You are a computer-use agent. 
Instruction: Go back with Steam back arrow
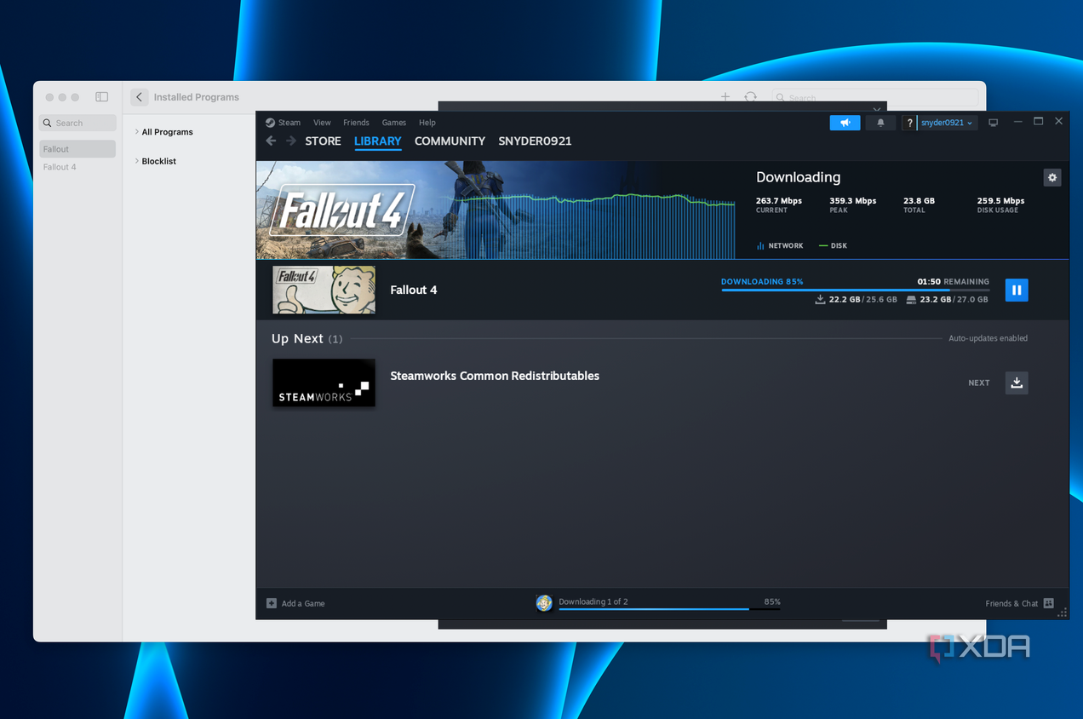tap(271, 141)
